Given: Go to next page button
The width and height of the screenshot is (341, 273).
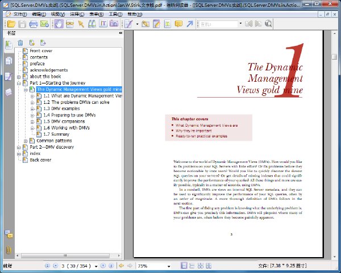Looking at the screenshot, I should pos(103,266).
